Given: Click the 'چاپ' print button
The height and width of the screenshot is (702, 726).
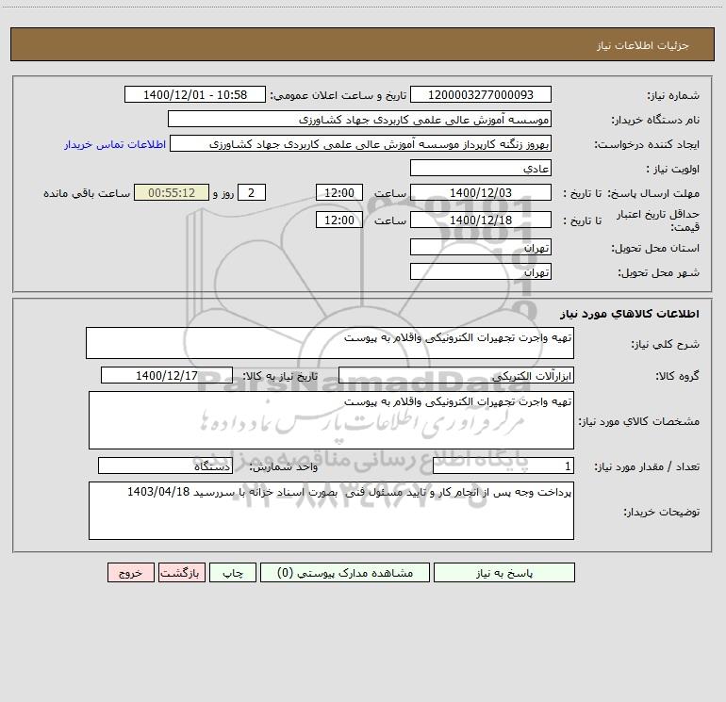Looking at the screenshot, I should (233, 572).
